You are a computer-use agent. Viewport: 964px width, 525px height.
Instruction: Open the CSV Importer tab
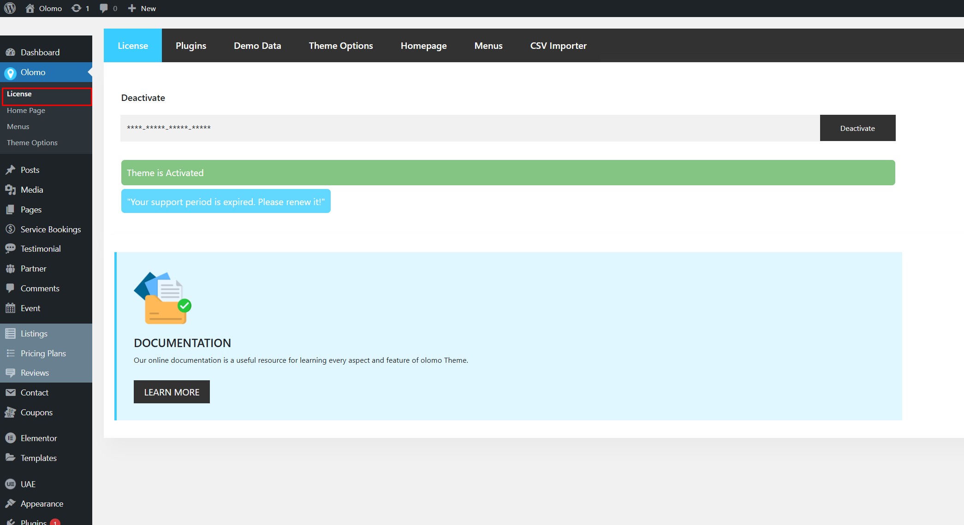click(558, 46)
